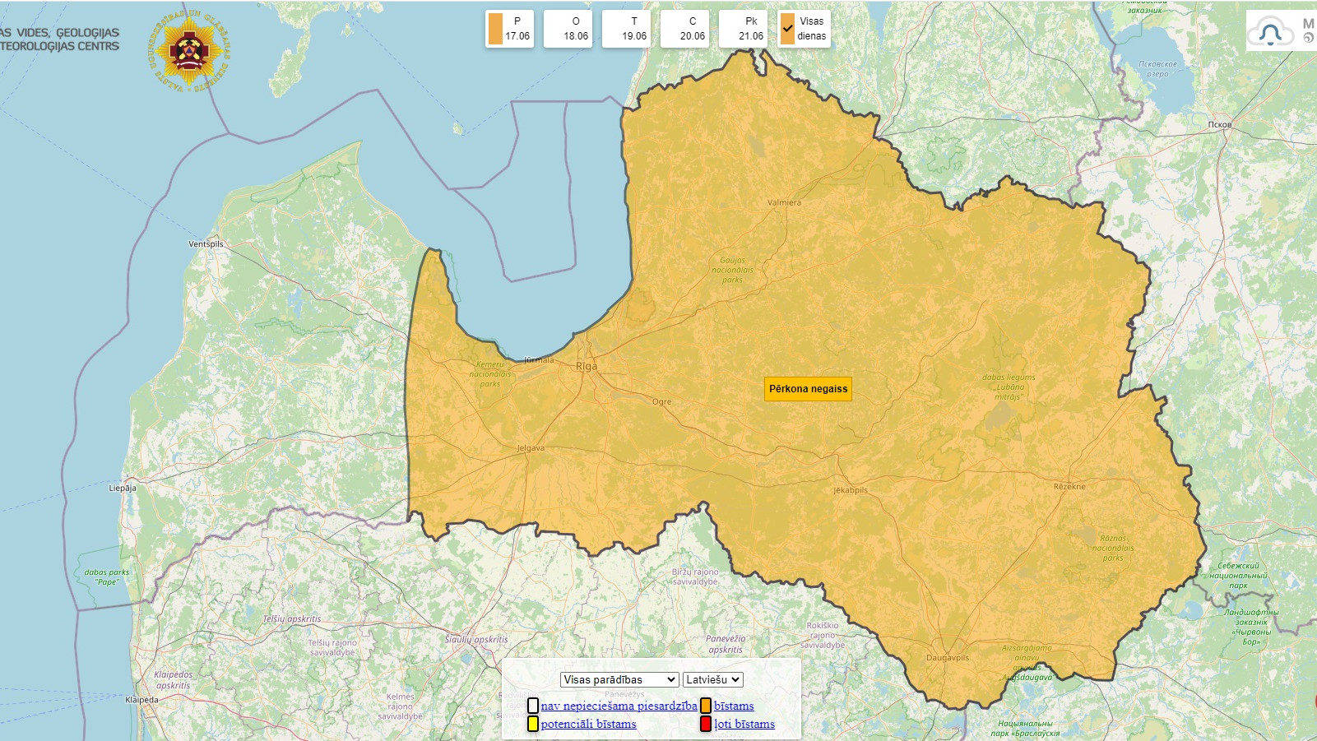The image size is (1317, 741).
Task: Open the 'Visas parādības' phenomena dropdown
Action: pyautogui.click(x=619, y=679)
